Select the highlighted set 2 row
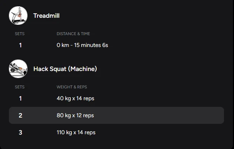This screenshot has height=149, width=234. tap(116, 115)
